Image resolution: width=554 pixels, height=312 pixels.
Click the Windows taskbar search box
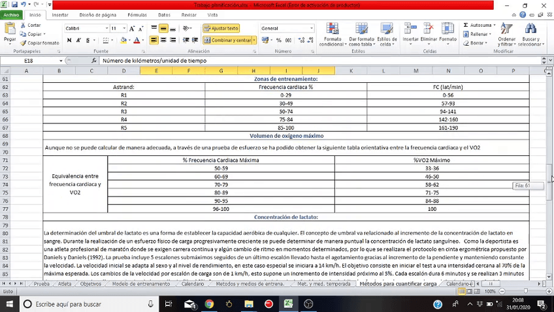(87, 304)
